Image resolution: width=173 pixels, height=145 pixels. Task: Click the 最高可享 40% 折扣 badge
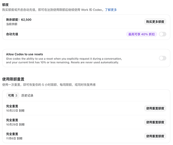pyautogui.click(x=142, y=34)
